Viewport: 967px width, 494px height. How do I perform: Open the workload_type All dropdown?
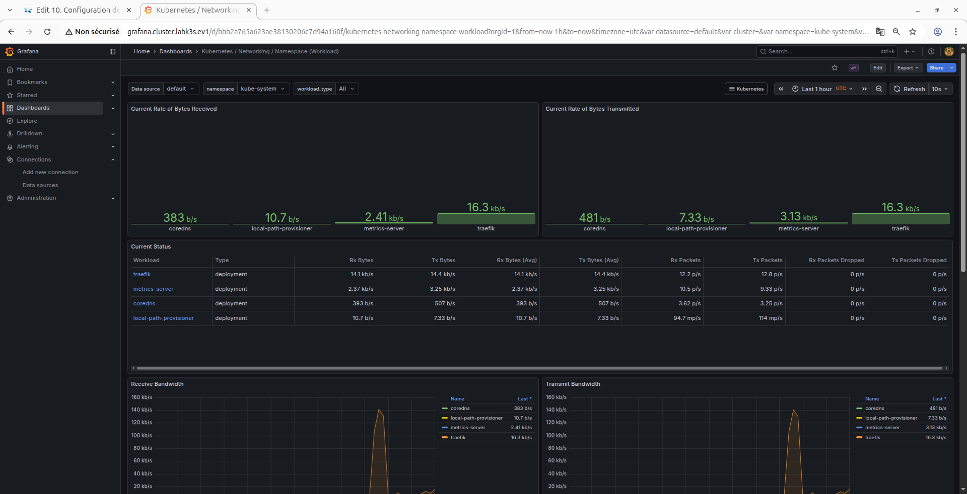point(347,89)
